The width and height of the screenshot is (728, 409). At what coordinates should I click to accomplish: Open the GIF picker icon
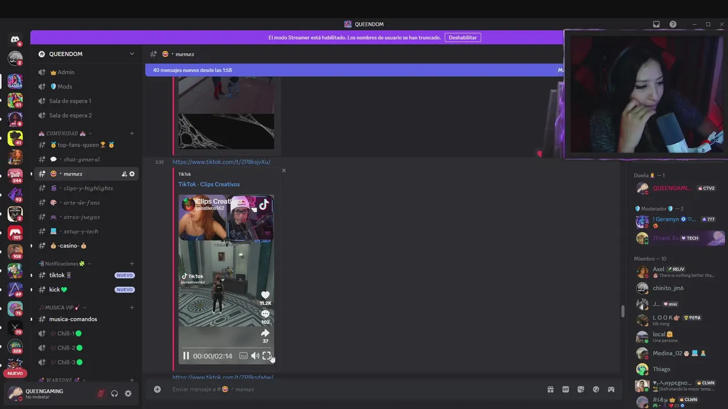pos(565,389)
